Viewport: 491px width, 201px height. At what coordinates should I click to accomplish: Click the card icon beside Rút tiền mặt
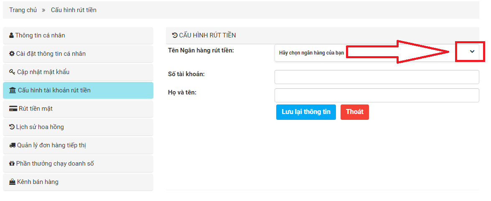tap(13, 109)
